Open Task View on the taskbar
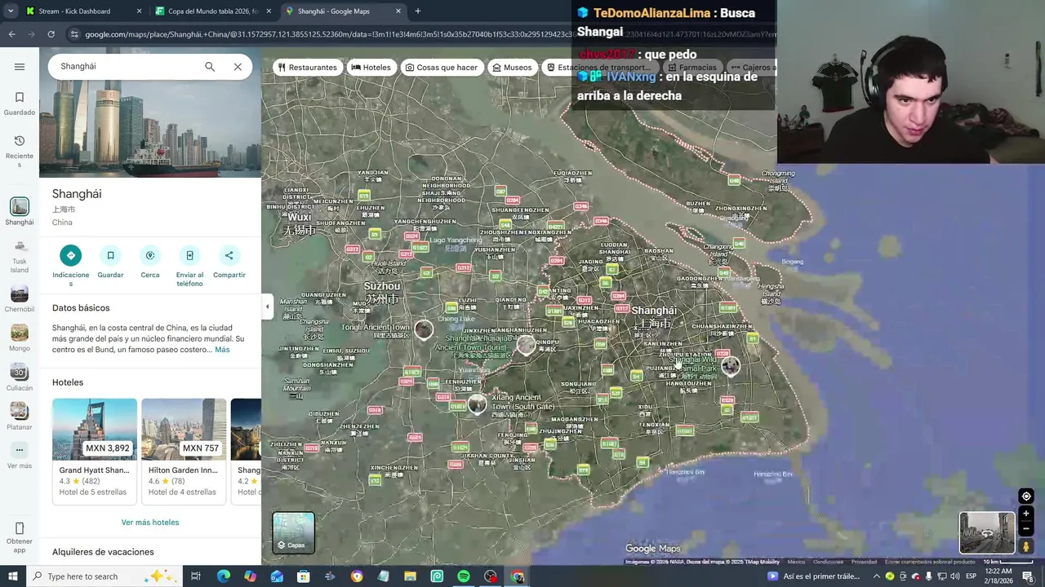 [196, 576]
